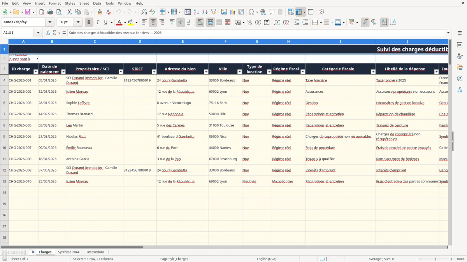Sort descending Z to A
The height and width of the screenshot is (262, 467).
pyautogui.click(x=205, y=12)
